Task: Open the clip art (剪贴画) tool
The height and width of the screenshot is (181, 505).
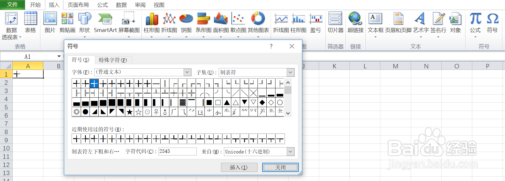Action: [67, 23]
